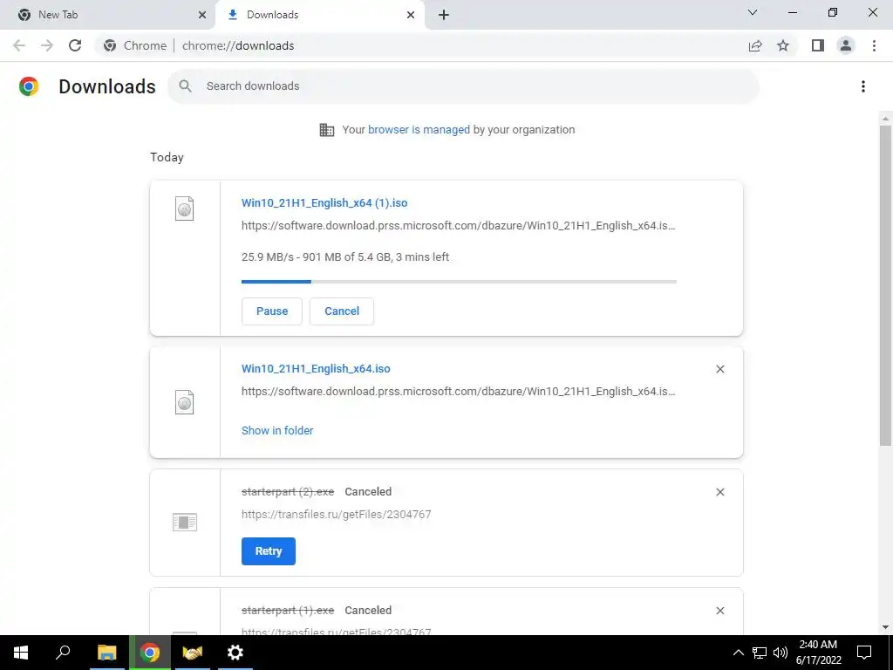Retry starterpart (2).exe download
Viewport: 893px width, 670px height.
coord(269,551)
